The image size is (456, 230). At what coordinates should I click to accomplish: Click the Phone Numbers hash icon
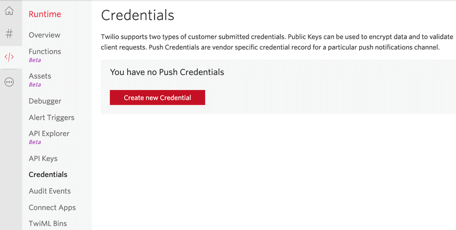click(9, 34)
